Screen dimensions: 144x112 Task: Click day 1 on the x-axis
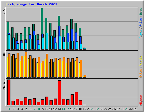coord(9,109)
